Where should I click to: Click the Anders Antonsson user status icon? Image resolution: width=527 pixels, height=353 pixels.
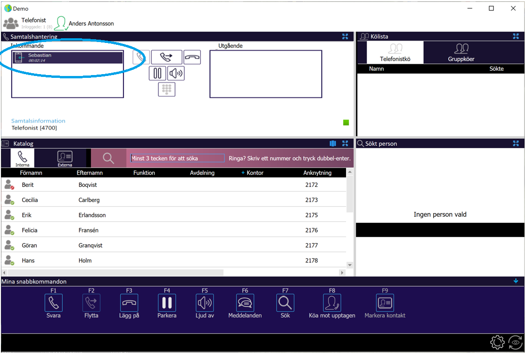coord(61,23)
